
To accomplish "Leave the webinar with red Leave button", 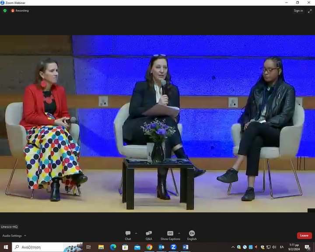I will [304, 235].
